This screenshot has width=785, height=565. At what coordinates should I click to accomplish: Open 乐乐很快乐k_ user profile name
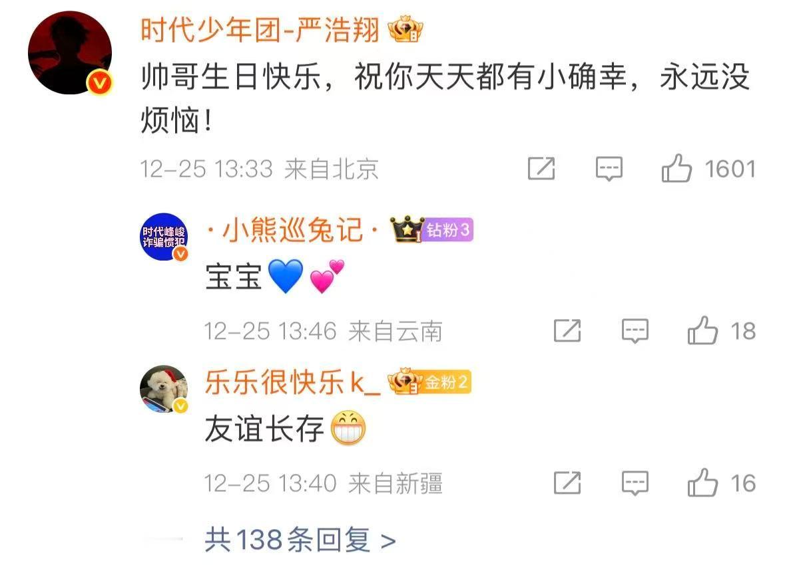point(292,382)
